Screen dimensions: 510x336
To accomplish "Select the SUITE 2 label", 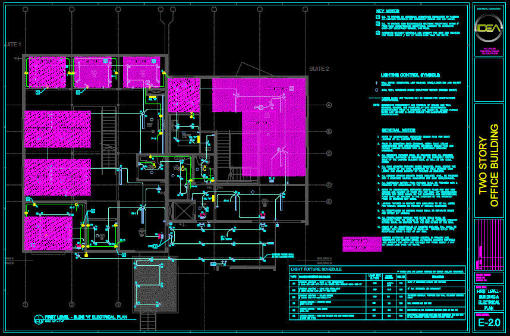I will 319,69.
